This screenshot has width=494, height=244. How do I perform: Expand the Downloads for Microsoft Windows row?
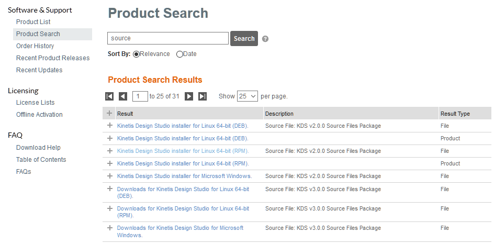(110, 228)
